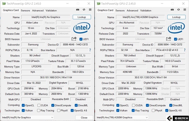The image size is (189, 121).
Task: Click refresh icon in Arc A350M GPU-Z window
Action: click(x=178, y=9)
